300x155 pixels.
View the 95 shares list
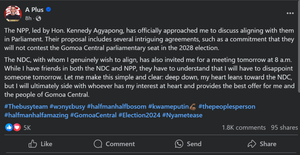(x=284, y=128)
